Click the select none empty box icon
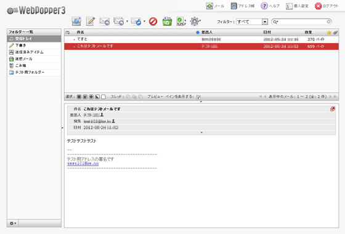The width and height of the screenshot is (345, 234). [x=103, y=97]
